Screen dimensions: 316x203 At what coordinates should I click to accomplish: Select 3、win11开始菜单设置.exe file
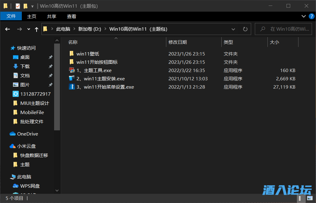(x=105, y=87)
